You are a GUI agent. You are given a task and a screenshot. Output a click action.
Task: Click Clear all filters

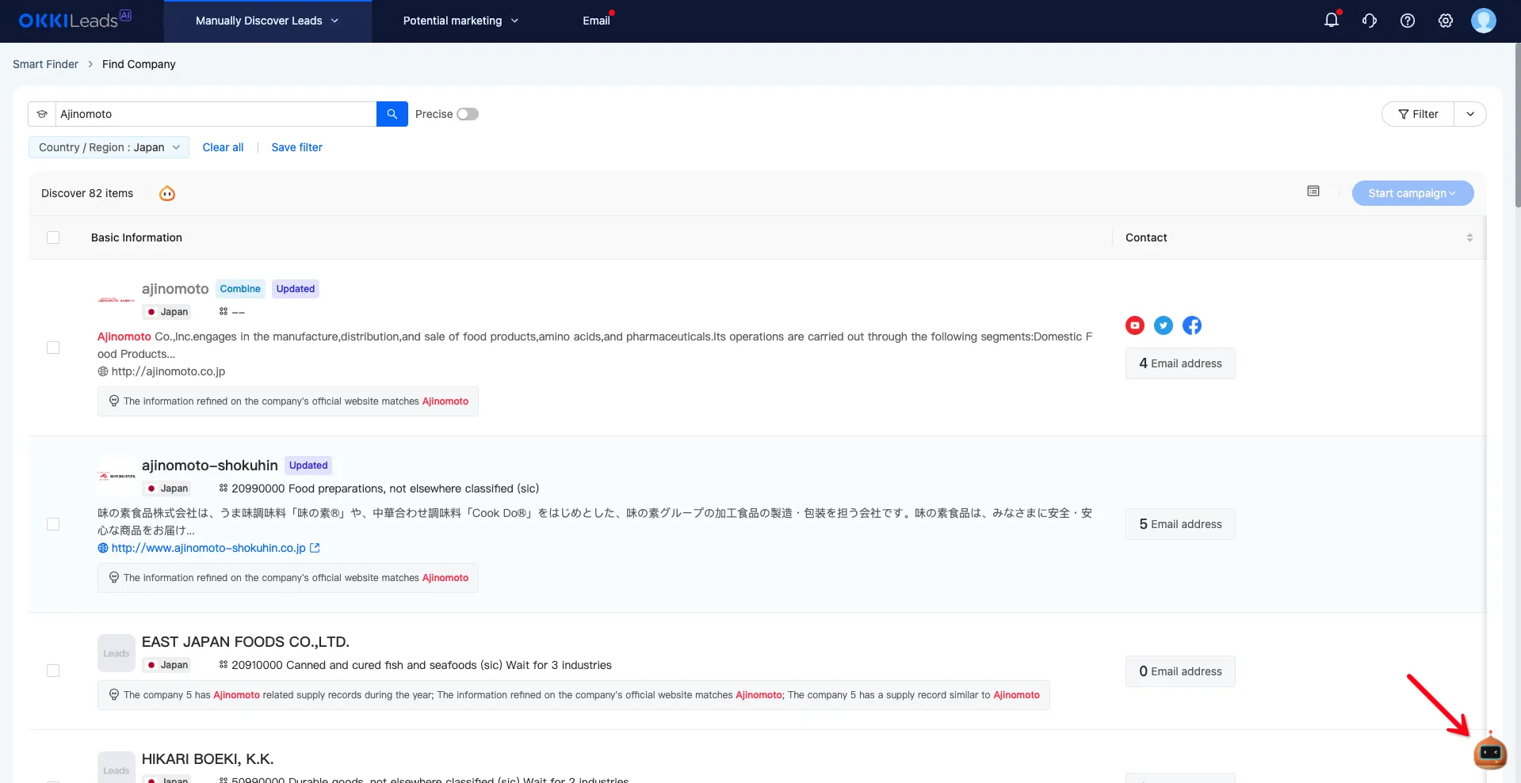tap(223, 147)
